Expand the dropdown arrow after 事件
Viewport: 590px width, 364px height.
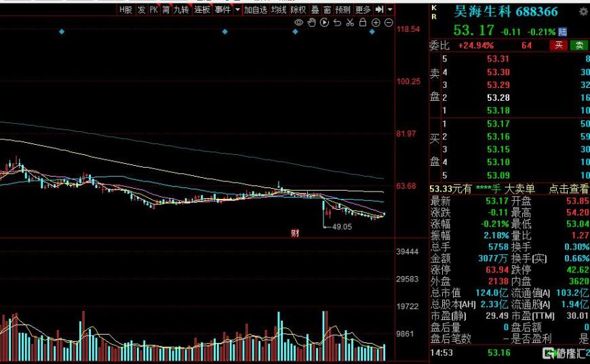tap(237, 9)
